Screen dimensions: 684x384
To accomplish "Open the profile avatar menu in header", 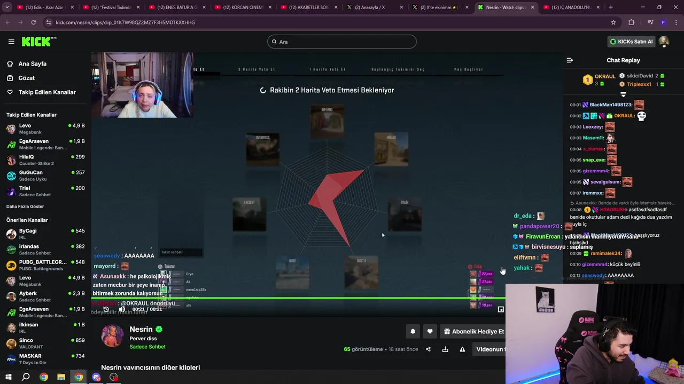I will pyautogui.click(x=664, y=42).
